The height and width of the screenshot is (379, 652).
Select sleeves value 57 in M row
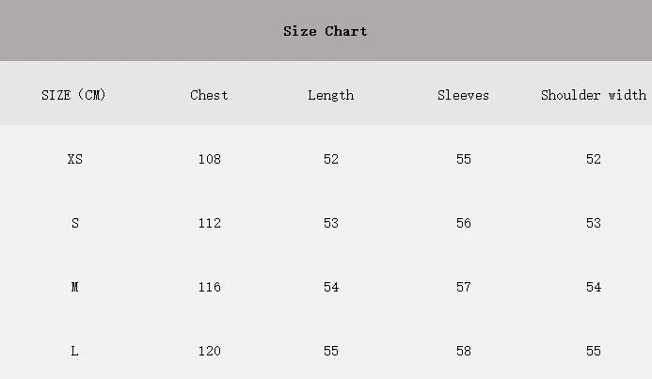(464, 287)
